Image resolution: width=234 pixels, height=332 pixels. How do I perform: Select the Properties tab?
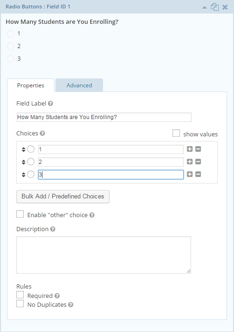(x=31, y=85)
